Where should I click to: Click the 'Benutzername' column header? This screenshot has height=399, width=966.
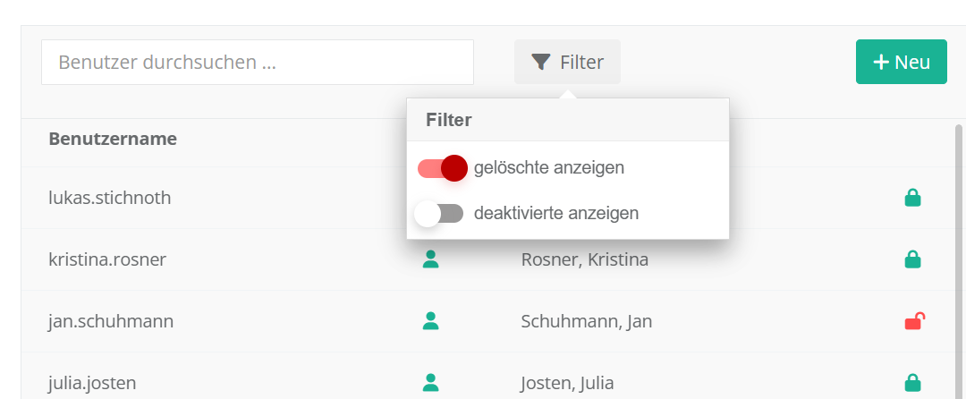pos(113,139)
